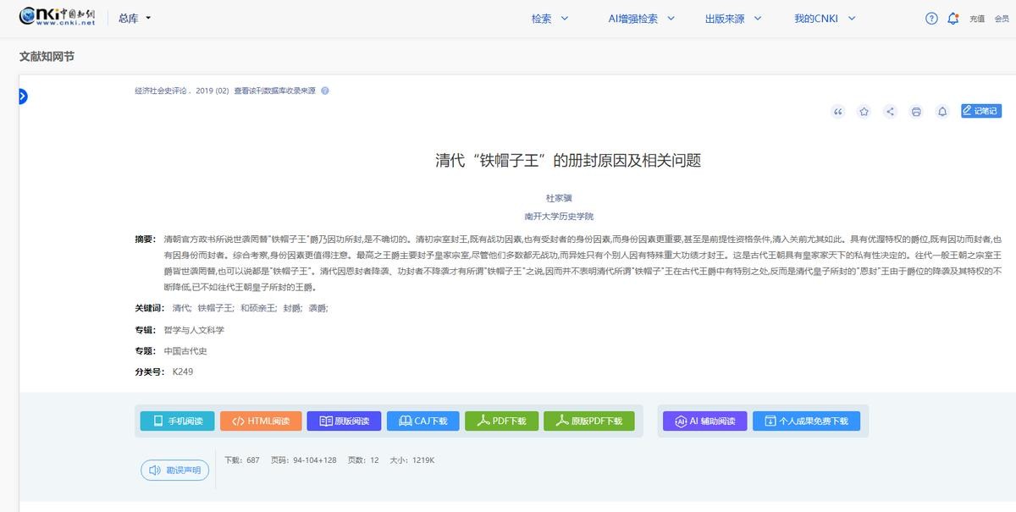Viewport: 1016px width, 512px height.
Task: Click the PDF下载 button
Action: pyautogui.click(x=501, y=421)
